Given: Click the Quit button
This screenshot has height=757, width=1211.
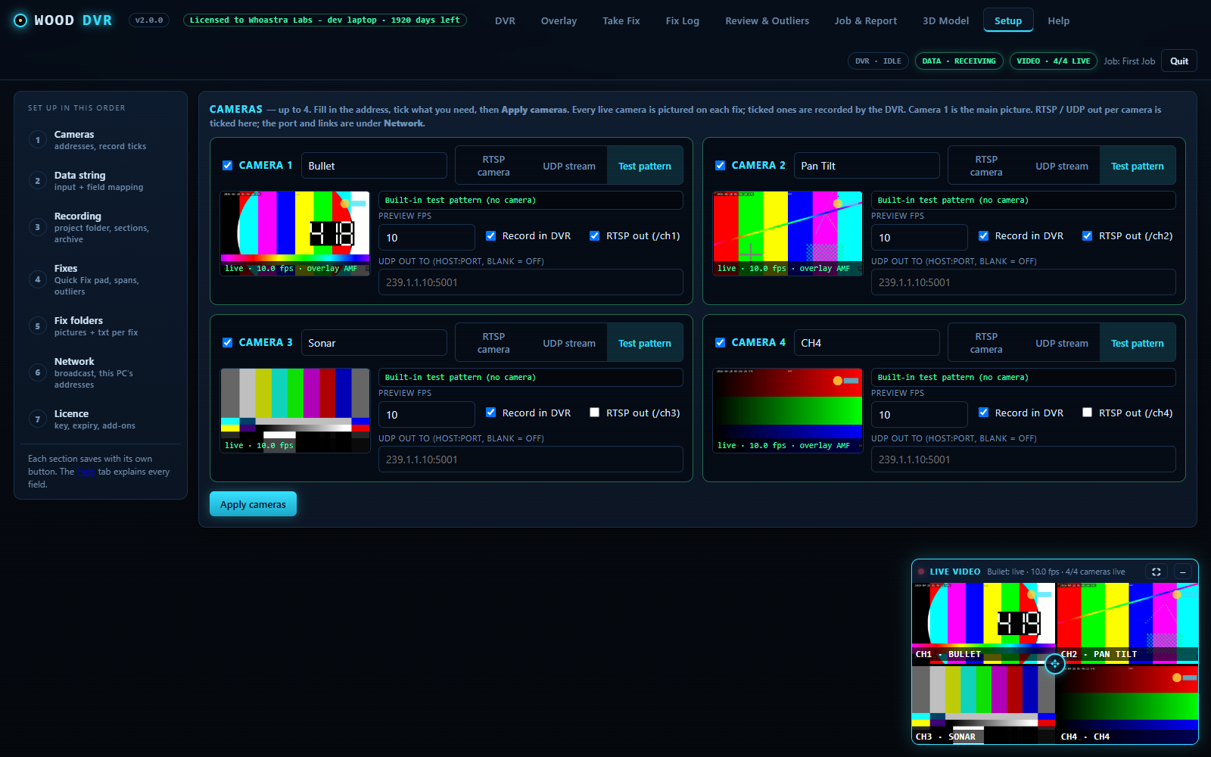Looking at the screenshot, I should (1179, 61).
